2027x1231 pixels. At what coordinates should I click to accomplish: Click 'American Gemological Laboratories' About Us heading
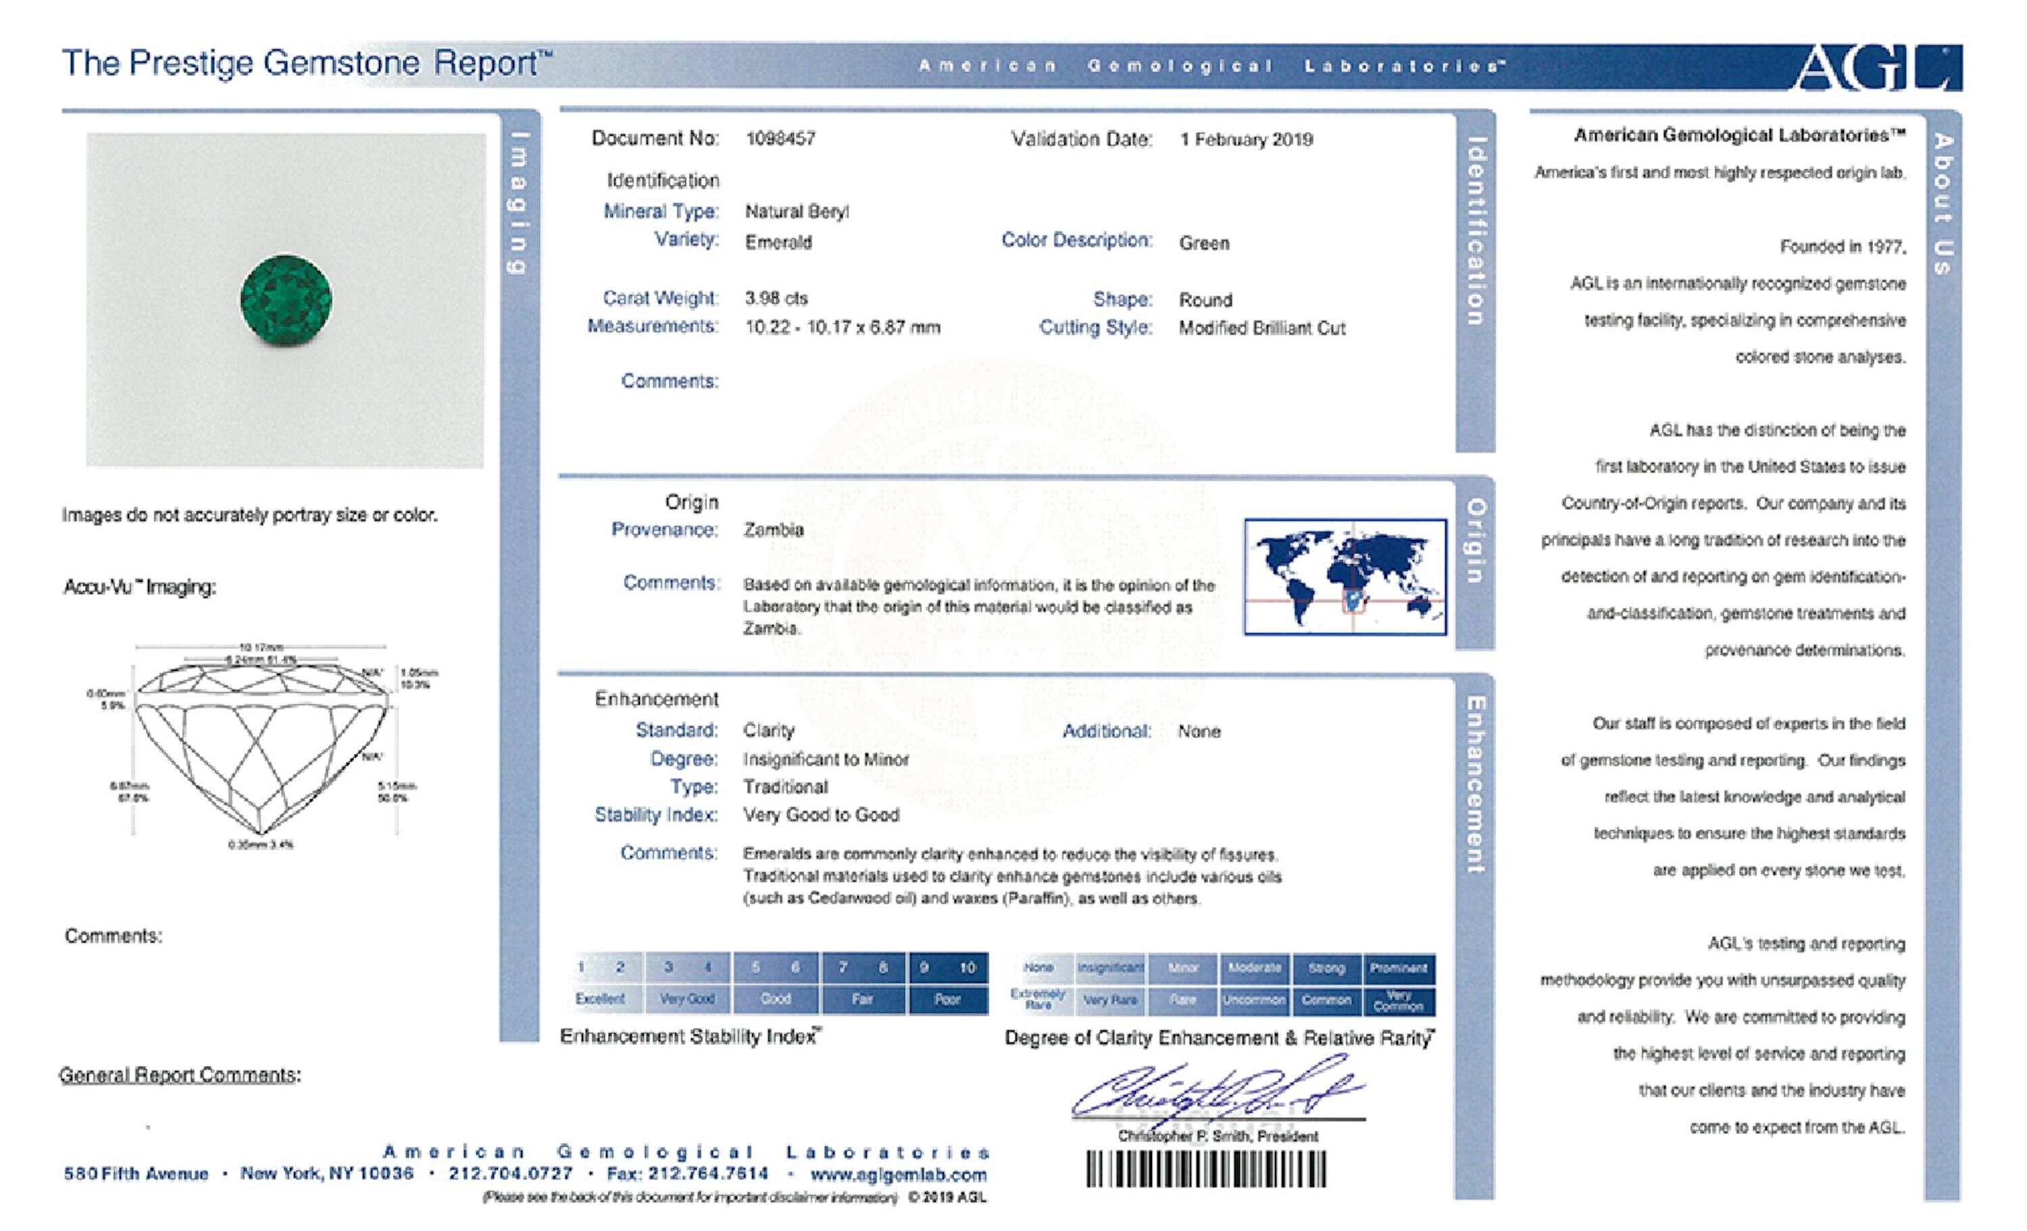click(x=1740, y=134)
